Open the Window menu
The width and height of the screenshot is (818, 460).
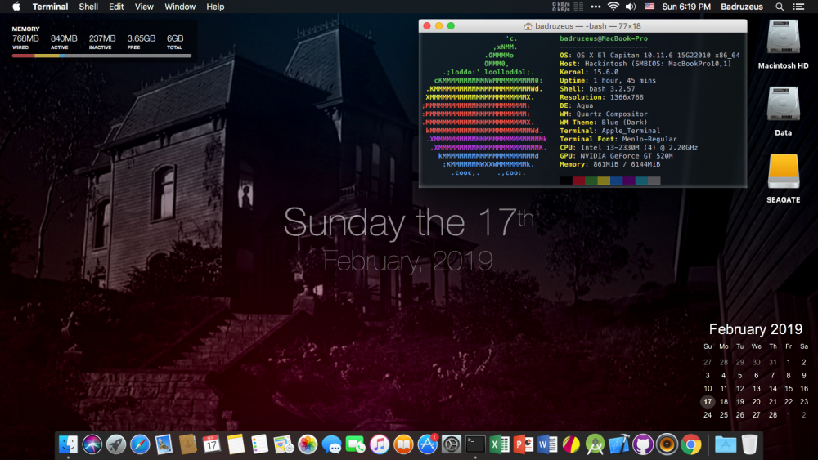coord(180,7)
